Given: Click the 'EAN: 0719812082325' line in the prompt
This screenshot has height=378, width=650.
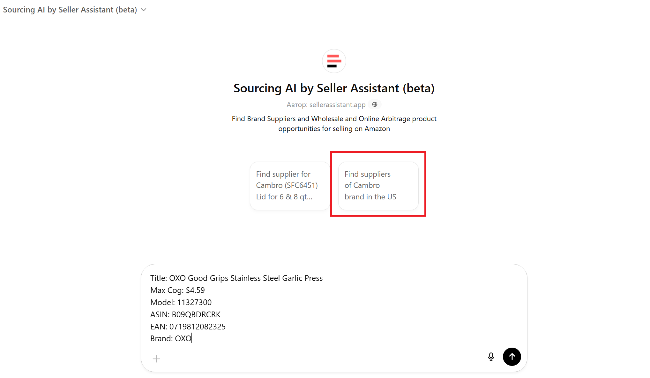Looking at the screenshot, I should [x=188, y=327].
